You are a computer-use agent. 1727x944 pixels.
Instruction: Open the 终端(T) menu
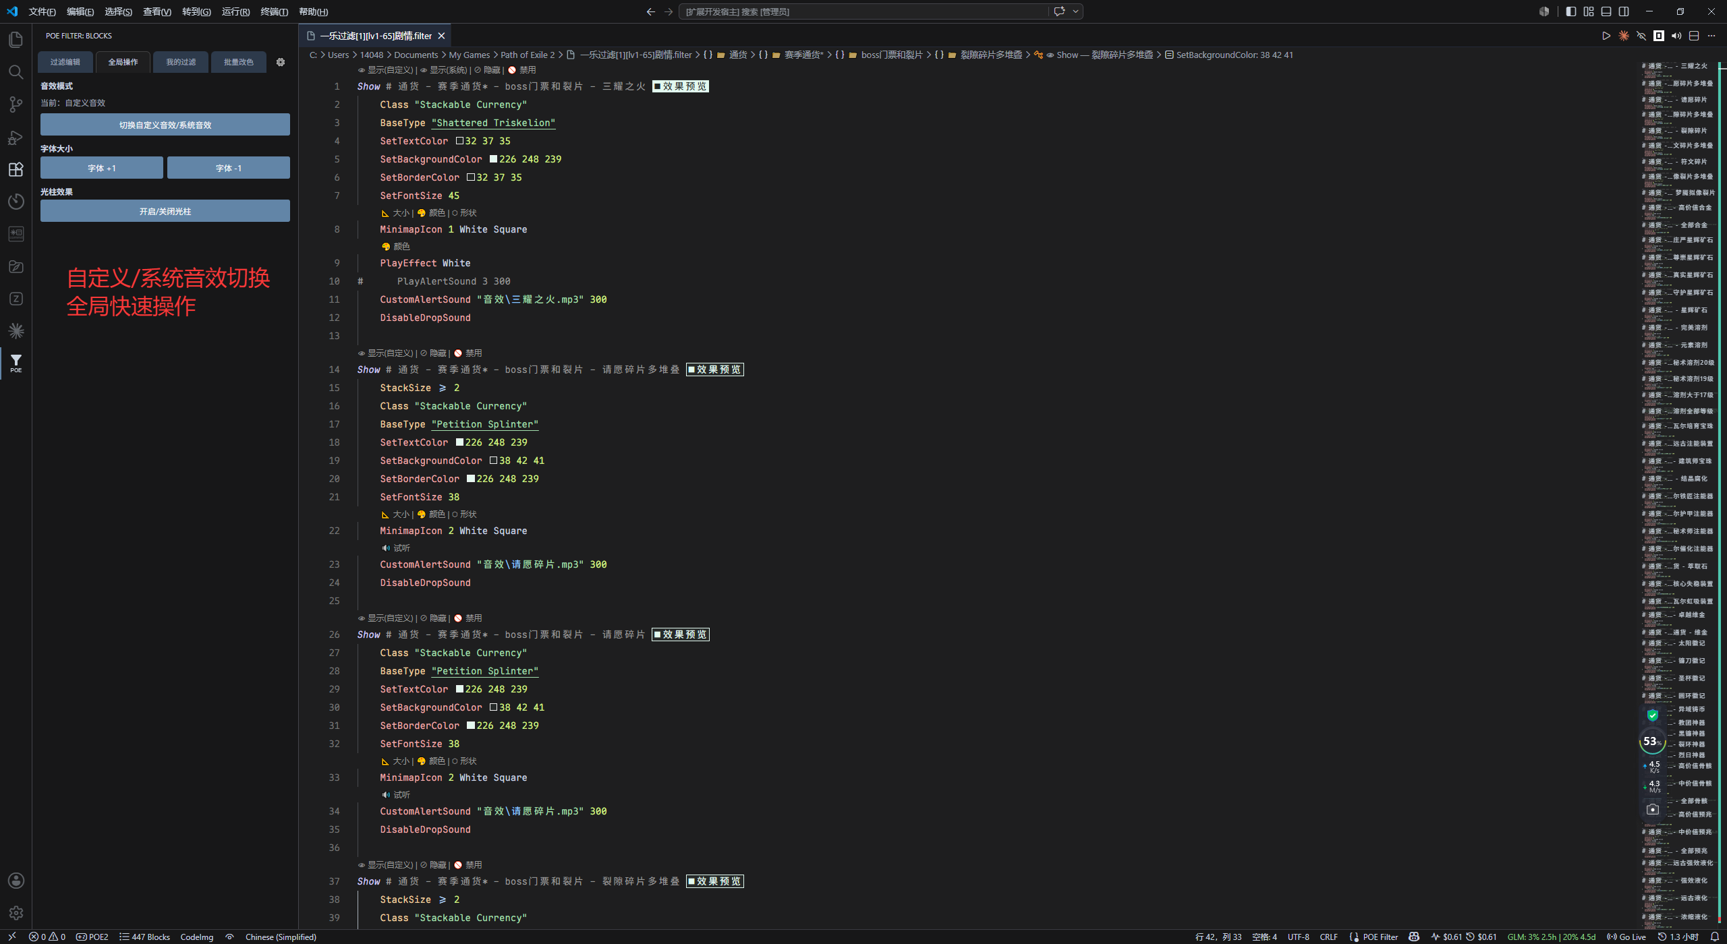point(274,11)
